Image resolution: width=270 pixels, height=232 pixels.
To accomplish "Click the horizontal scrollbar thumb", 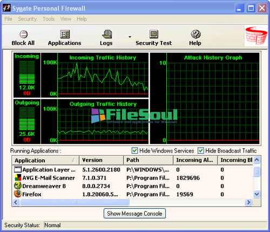I will tap(75, 202).
